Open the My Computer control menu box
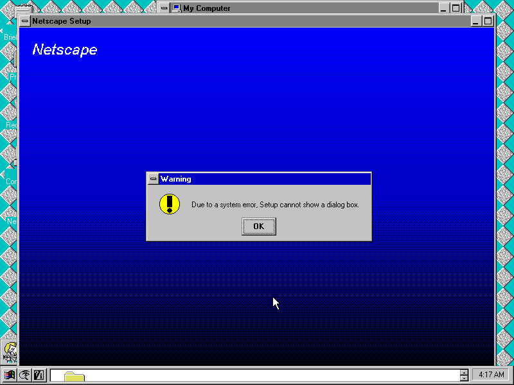 click(x=164, y=8)
